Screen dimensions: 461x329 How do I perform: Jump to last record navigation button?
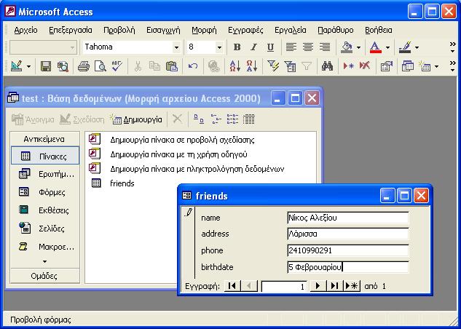[x=334, y=286]
